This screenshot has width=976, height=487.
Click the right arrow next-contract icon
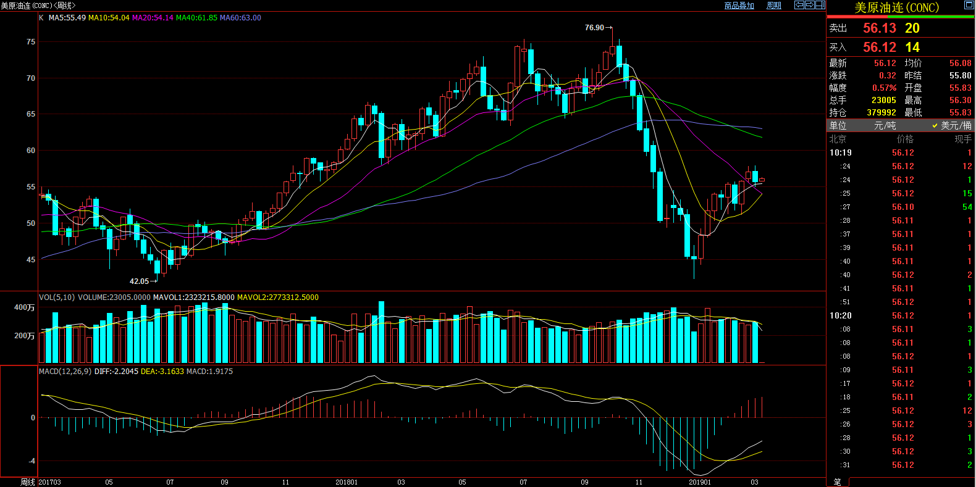point(810,5)
